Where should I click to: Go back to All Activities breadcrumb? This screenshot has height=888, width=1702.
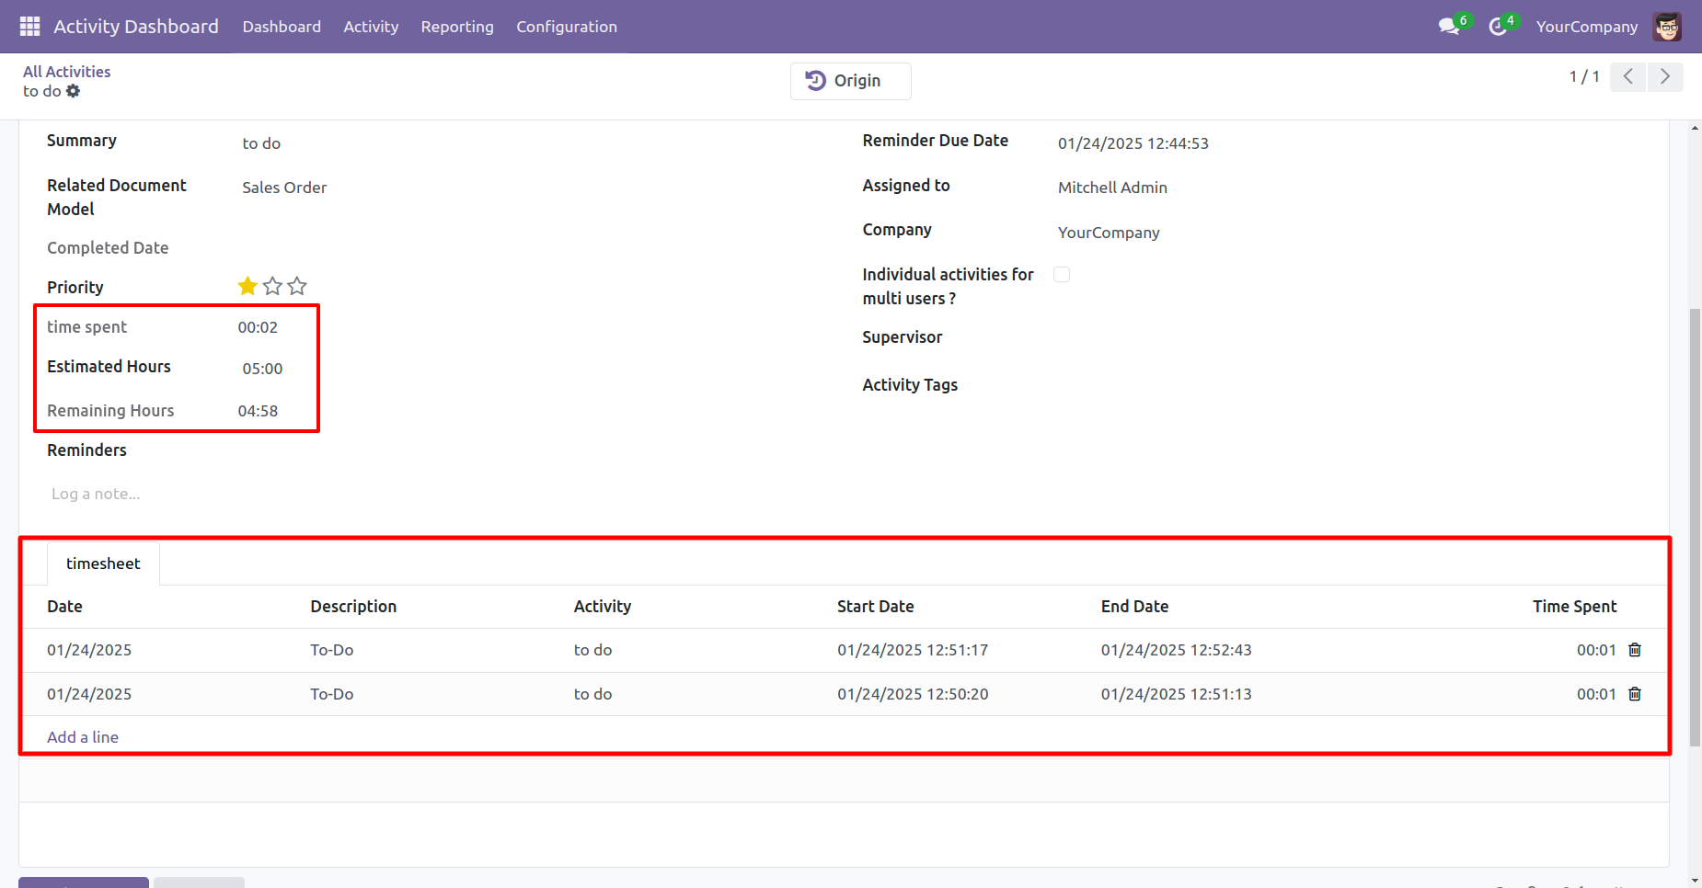pyautogui.click(x=67, y=72)
